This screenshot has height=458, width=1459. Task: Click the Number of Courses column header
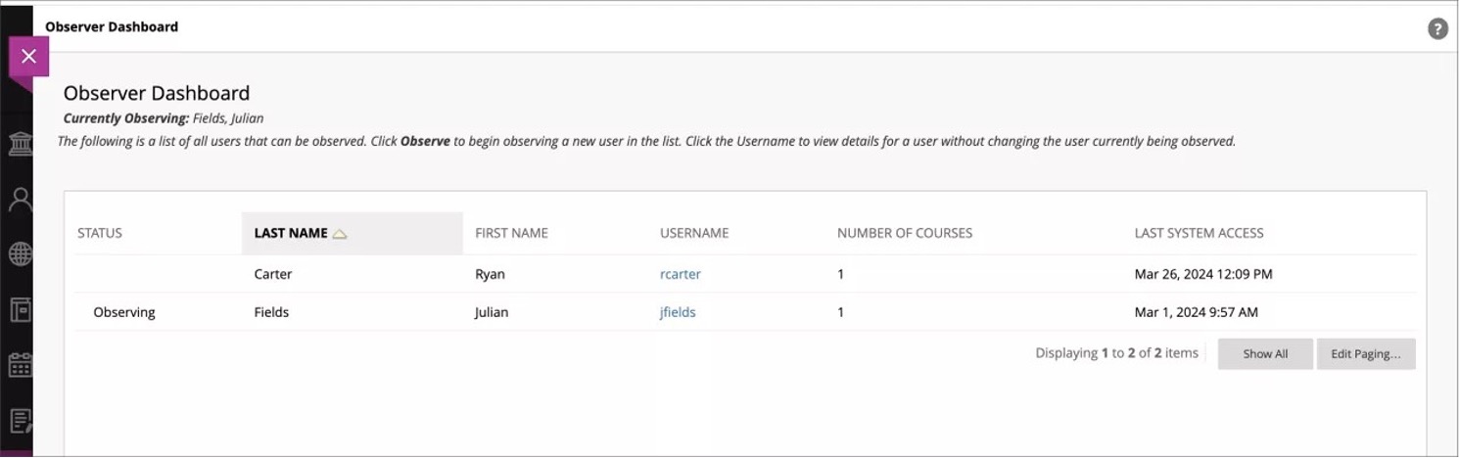(904, 233)
